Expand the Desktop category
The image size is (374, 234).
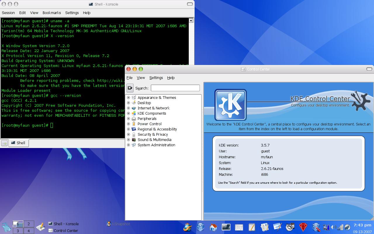point(128,103)
